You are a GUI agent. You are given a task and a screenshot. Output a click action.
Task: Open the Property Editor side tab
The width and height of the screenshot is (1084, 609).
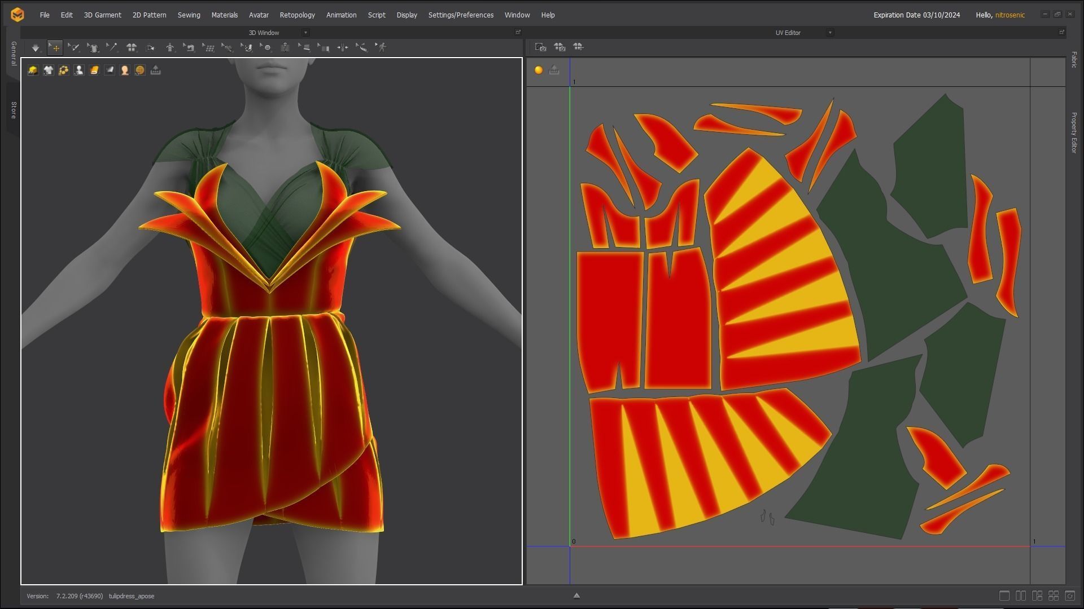(1074, 133)
